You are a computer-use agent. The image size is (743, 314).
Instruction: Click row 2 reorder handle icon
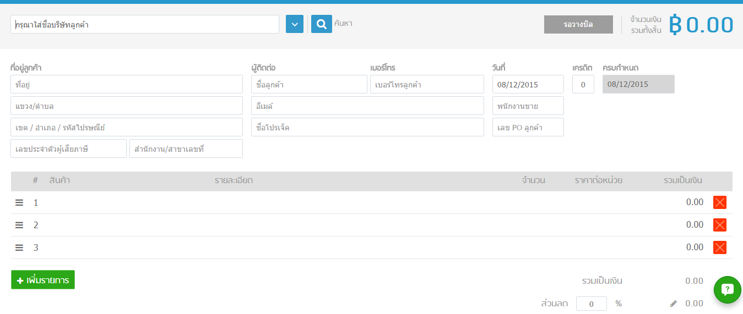[19, 225]
